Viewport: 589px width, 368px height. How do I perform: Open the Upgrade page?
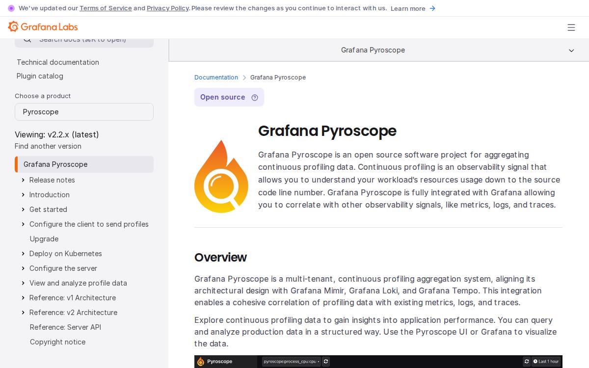[x=44, y=239]
